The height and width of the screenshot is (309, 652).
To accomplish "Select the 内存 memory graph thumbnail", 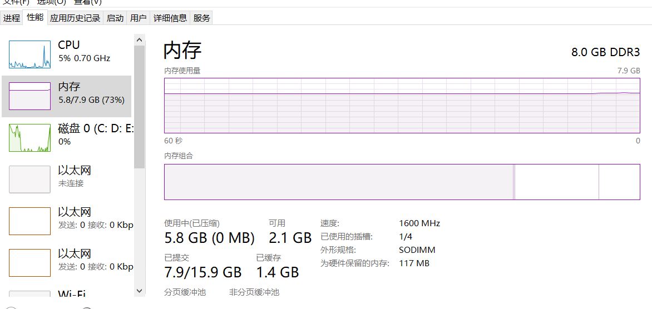I will (x=29, y=96).
